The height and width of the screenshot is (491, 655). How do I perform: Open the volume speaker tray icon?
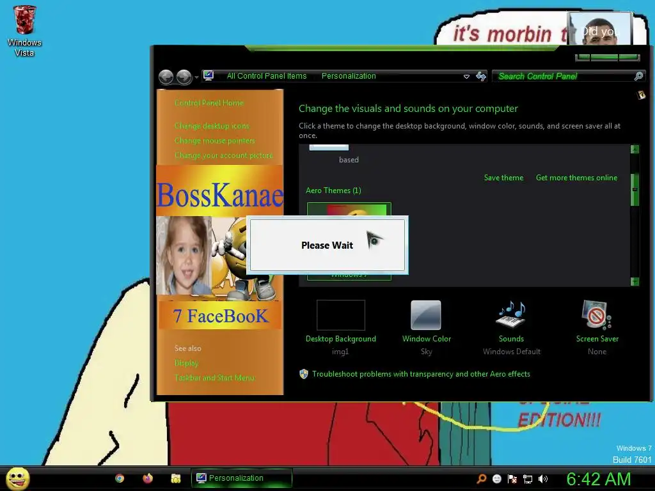tap(542, 479)
